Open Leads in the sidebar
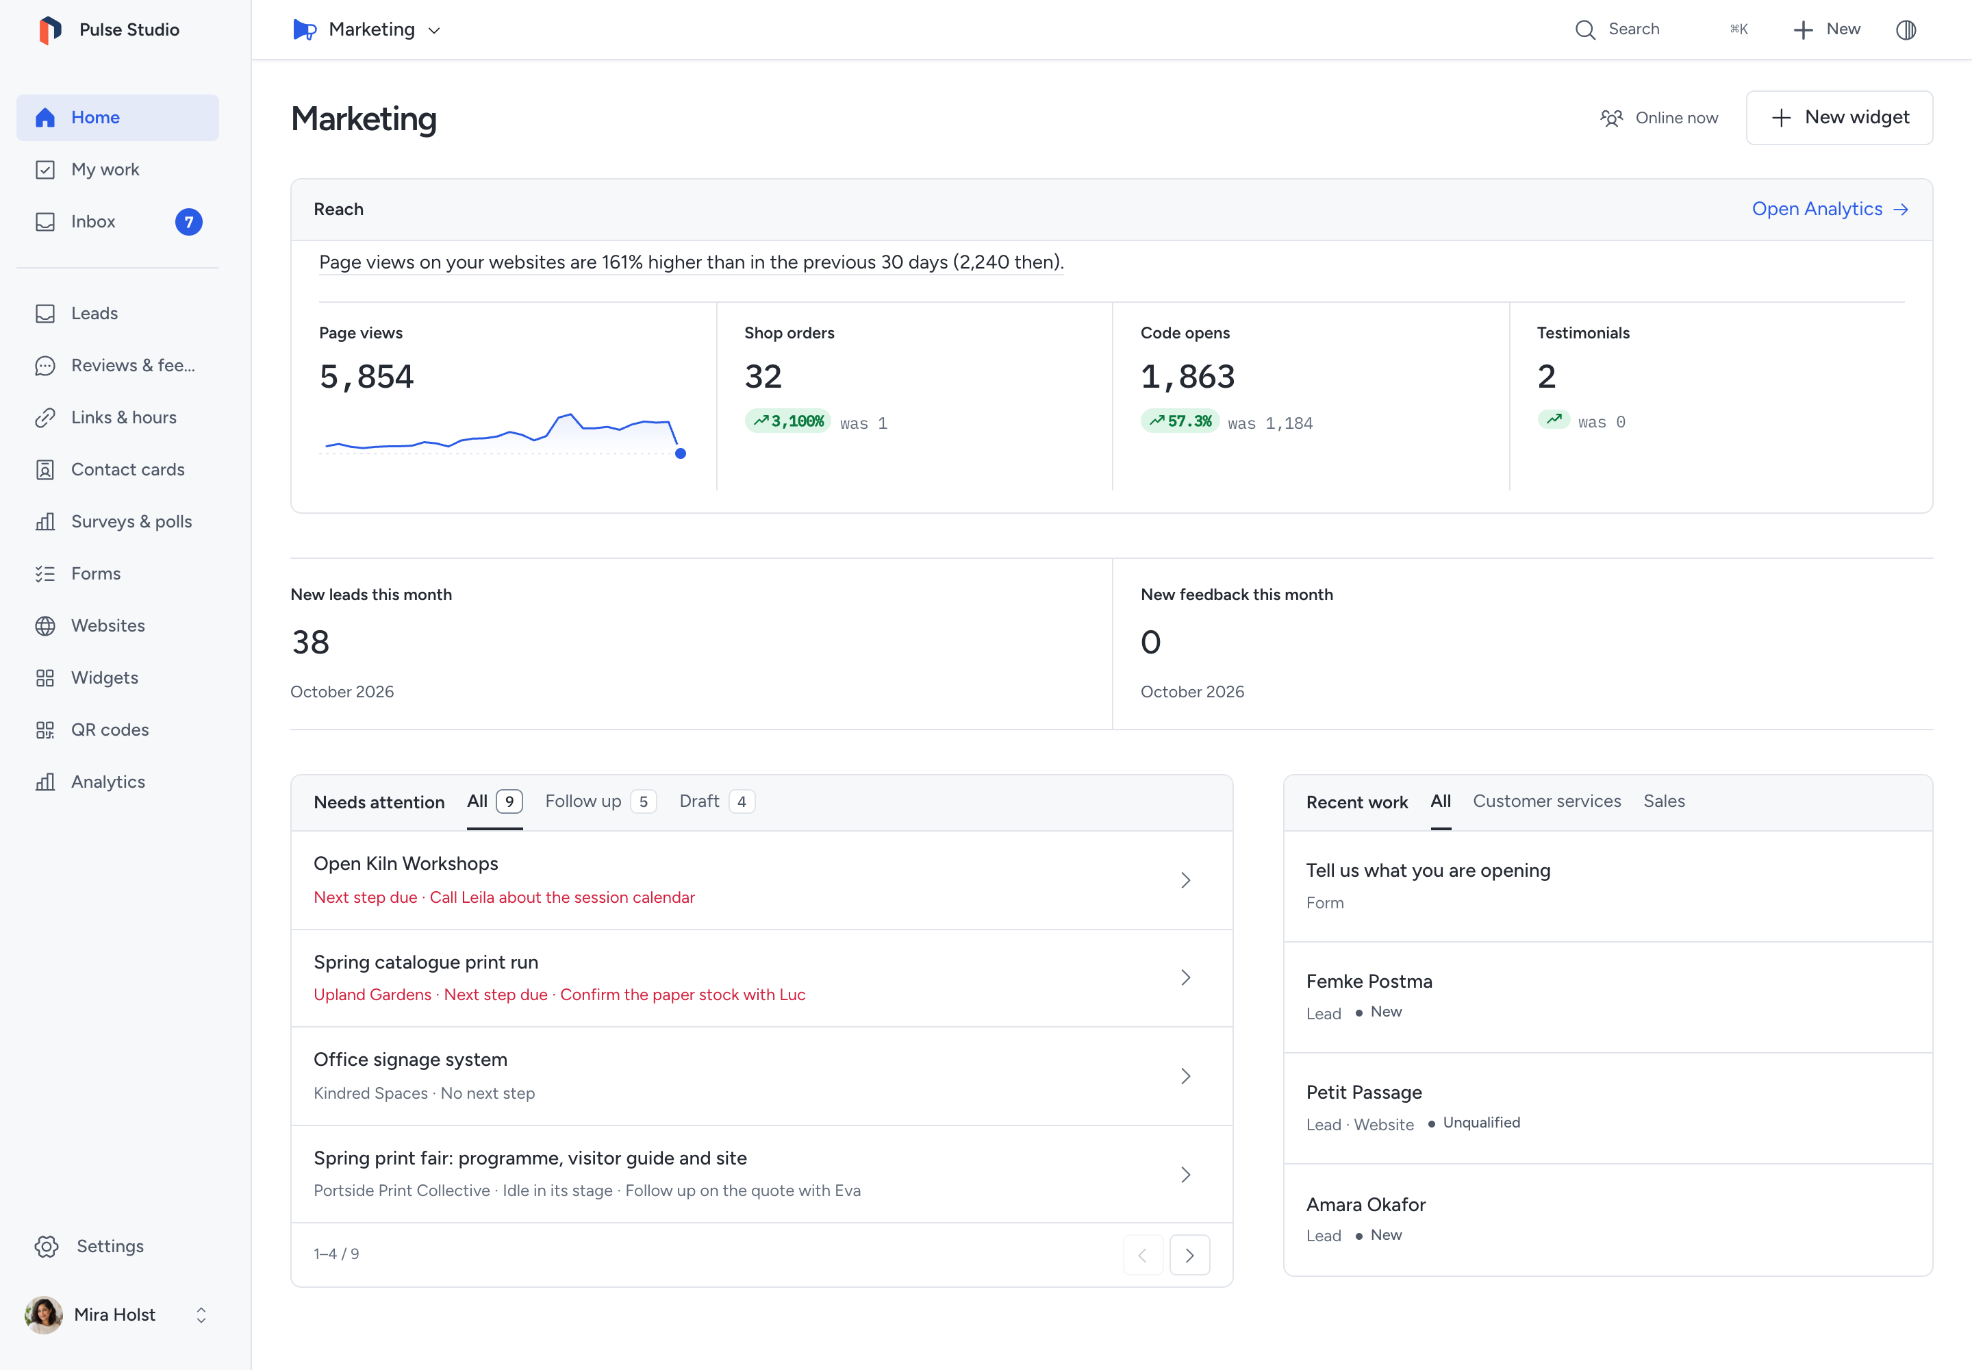Image resolution: width=1972 pixels, height=1370 pixels. pyautogui.click(x=118, y=313)
